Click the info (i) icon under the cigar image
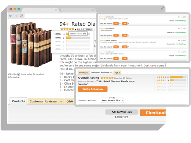This screenshot has height=143, width=191. 19,74
